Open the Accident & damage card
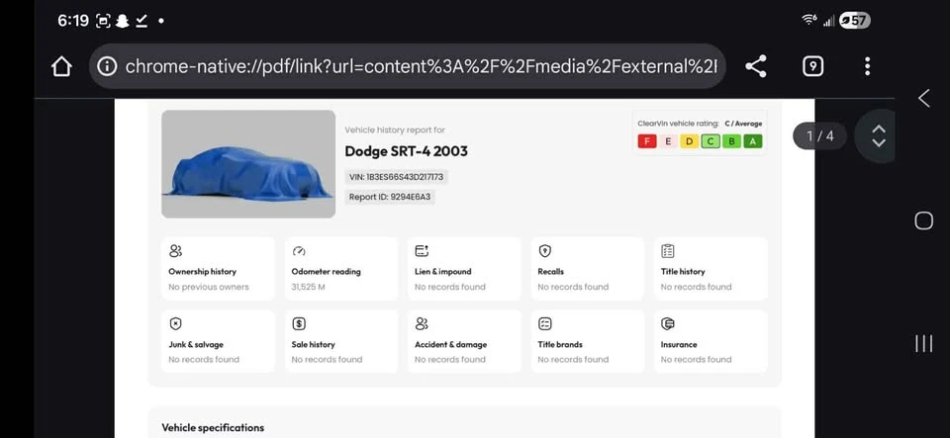This screenshot has width=950, height=438. point(464,341)
